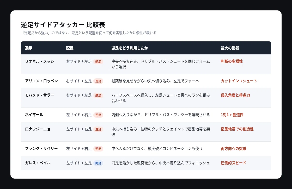Image resolution: width=292 pixels, height=189 pixels.
Task: Click 左サイド + 右足 in the ネイマール row
Action: pyautogui.click(x=79, y=115)
